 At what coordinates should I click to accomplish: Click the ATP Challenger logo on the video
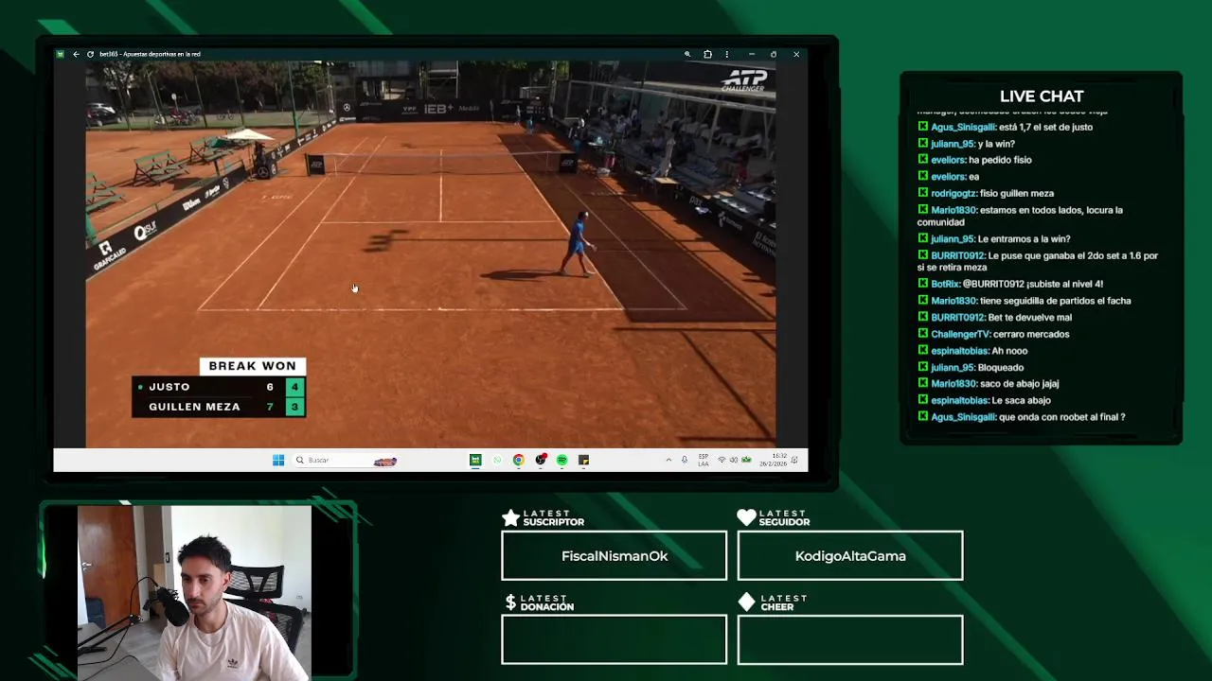(x=744, y=80)
